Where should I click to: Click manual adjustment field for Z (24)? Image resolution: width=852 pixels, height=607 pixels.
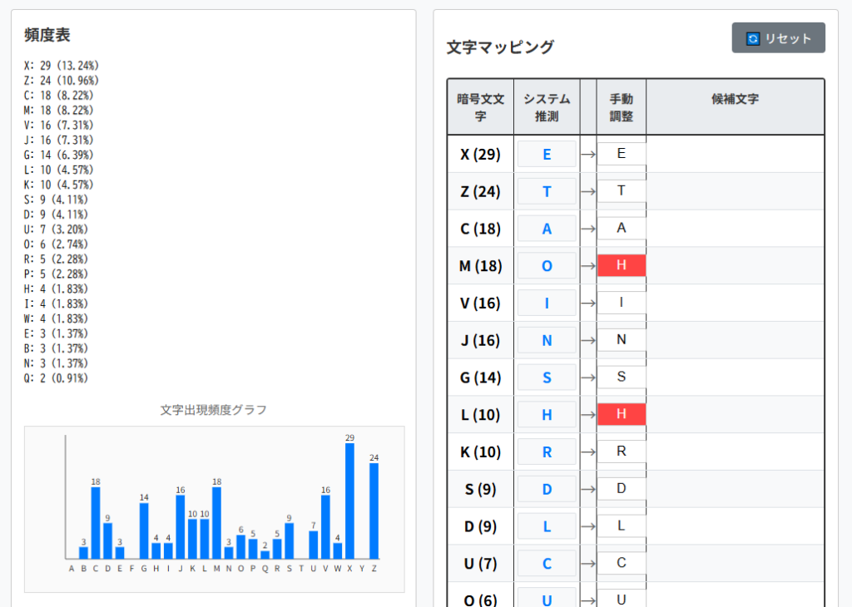tap(621, 191)
